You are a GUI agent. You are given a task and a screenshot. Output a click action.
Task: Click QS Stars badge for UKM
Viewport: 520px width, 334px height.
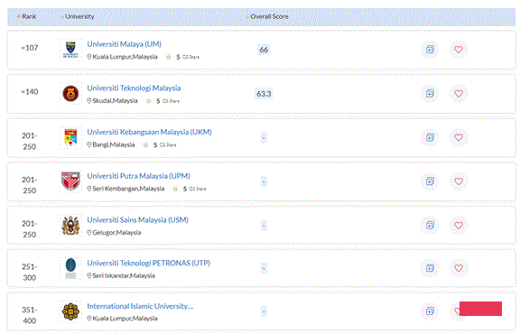(x=160, y=145)
